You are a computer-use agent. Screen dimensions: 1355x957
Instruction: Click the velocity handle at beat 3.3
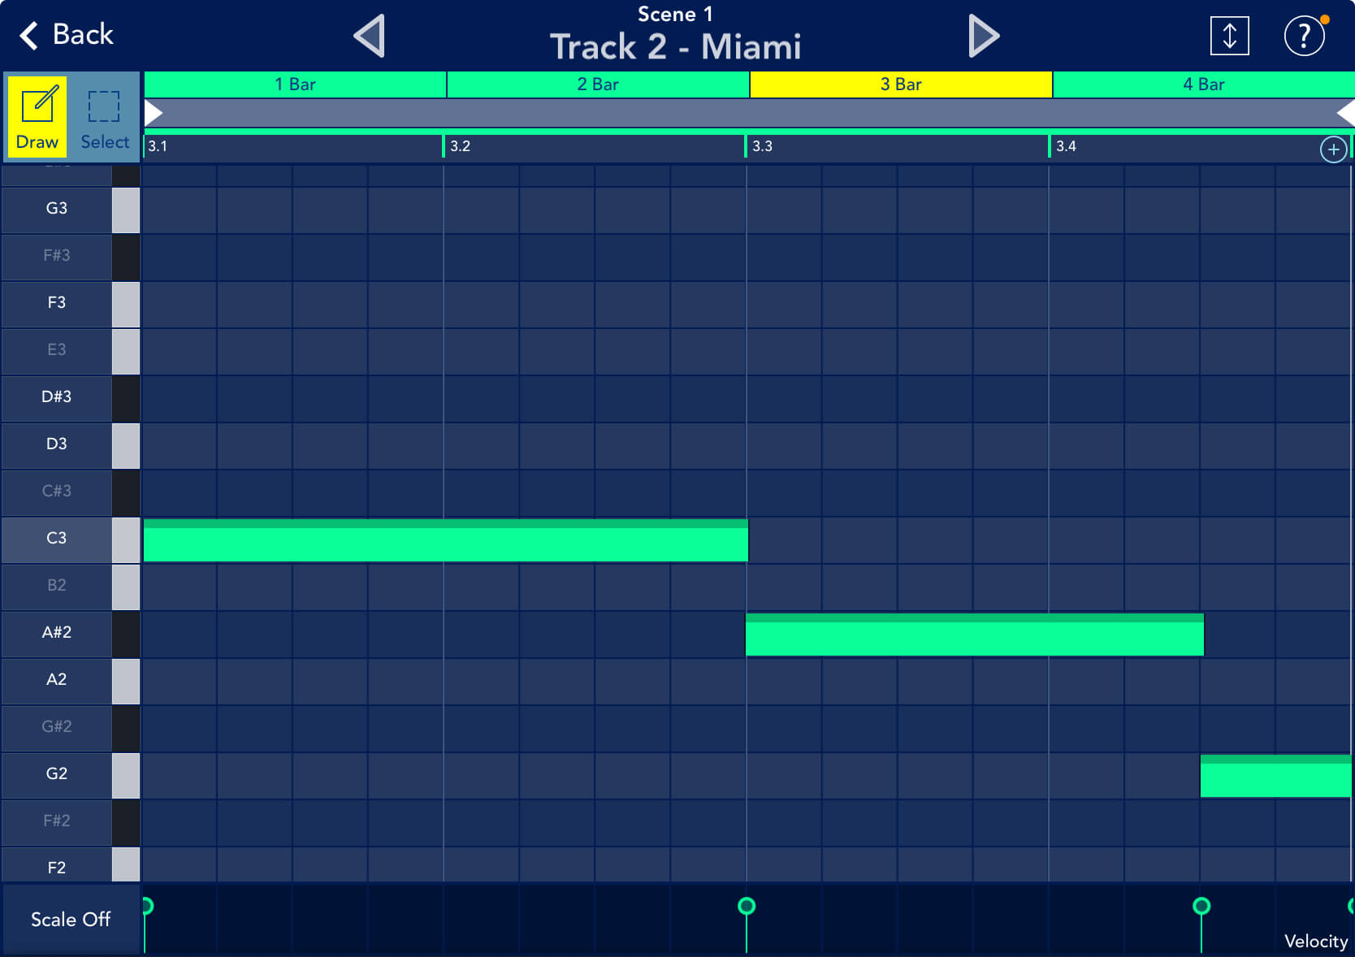pyautogui.click(x=746, y=906)
